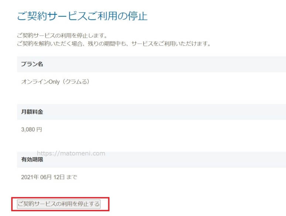Click the sentence ご契約サービスの利用を停止します
The width and height of the screenshot is (286, 216).
tap(62, 35)
